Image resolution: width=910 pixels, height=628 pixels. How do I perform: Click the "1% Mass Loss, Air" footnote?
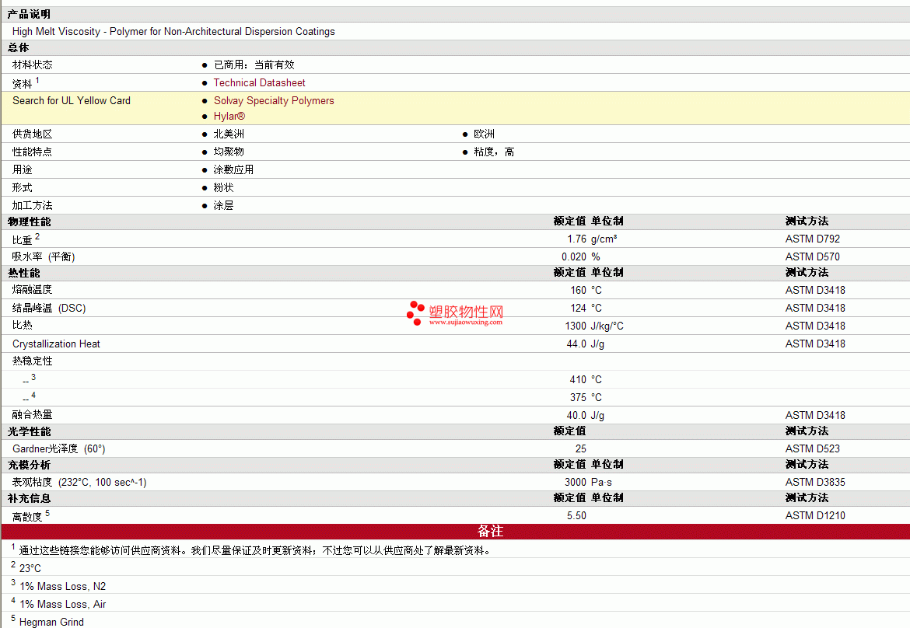coord(63,605)
